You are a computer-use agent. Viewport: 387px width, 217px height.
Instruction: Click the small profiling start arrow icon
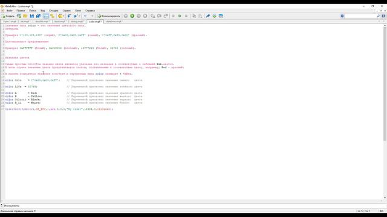pyautogui.click(x=174, y=16)
